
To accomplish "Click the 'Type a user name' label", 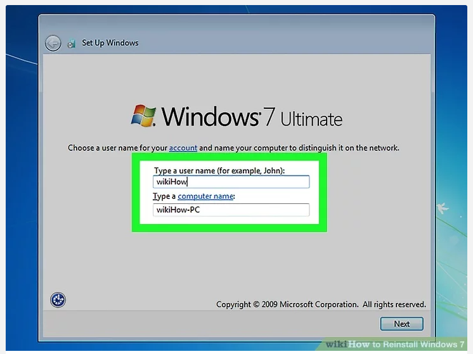I will click(x=219, y=170).
